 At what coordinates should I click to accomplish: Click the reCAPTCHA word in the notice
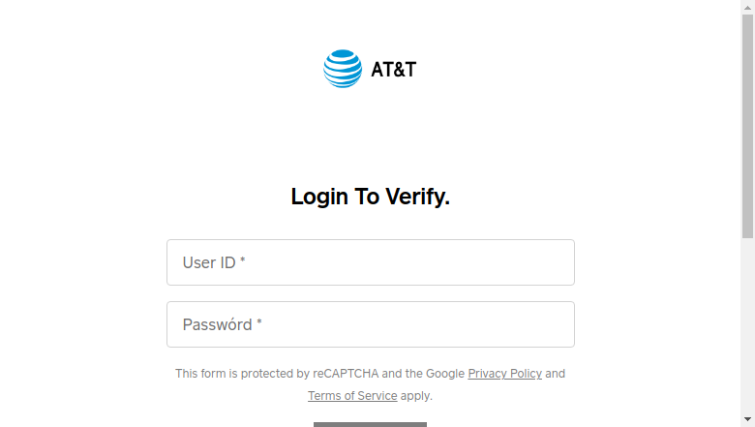click(346, 374)
